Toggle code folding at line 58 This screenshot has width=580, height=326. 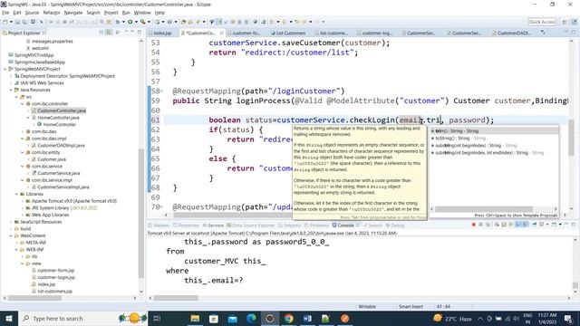161,91
